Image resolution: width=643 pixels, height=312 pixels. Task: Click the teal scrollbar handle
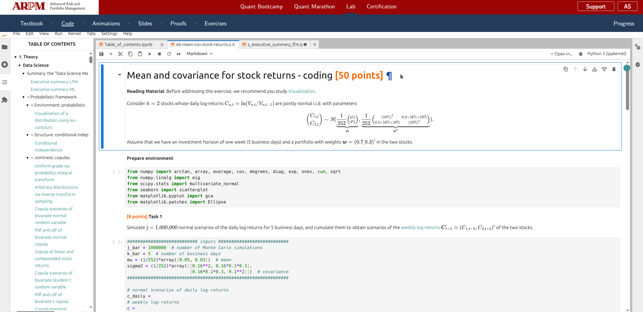click(627, 68)
